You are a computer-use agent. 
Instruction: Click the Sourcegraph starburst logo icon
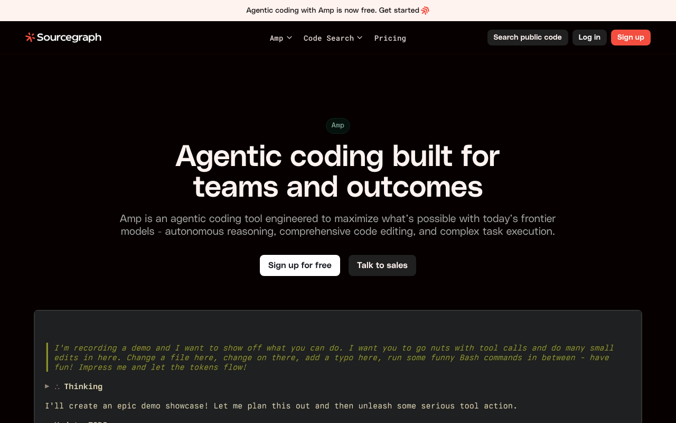click(x=30, y=37)
